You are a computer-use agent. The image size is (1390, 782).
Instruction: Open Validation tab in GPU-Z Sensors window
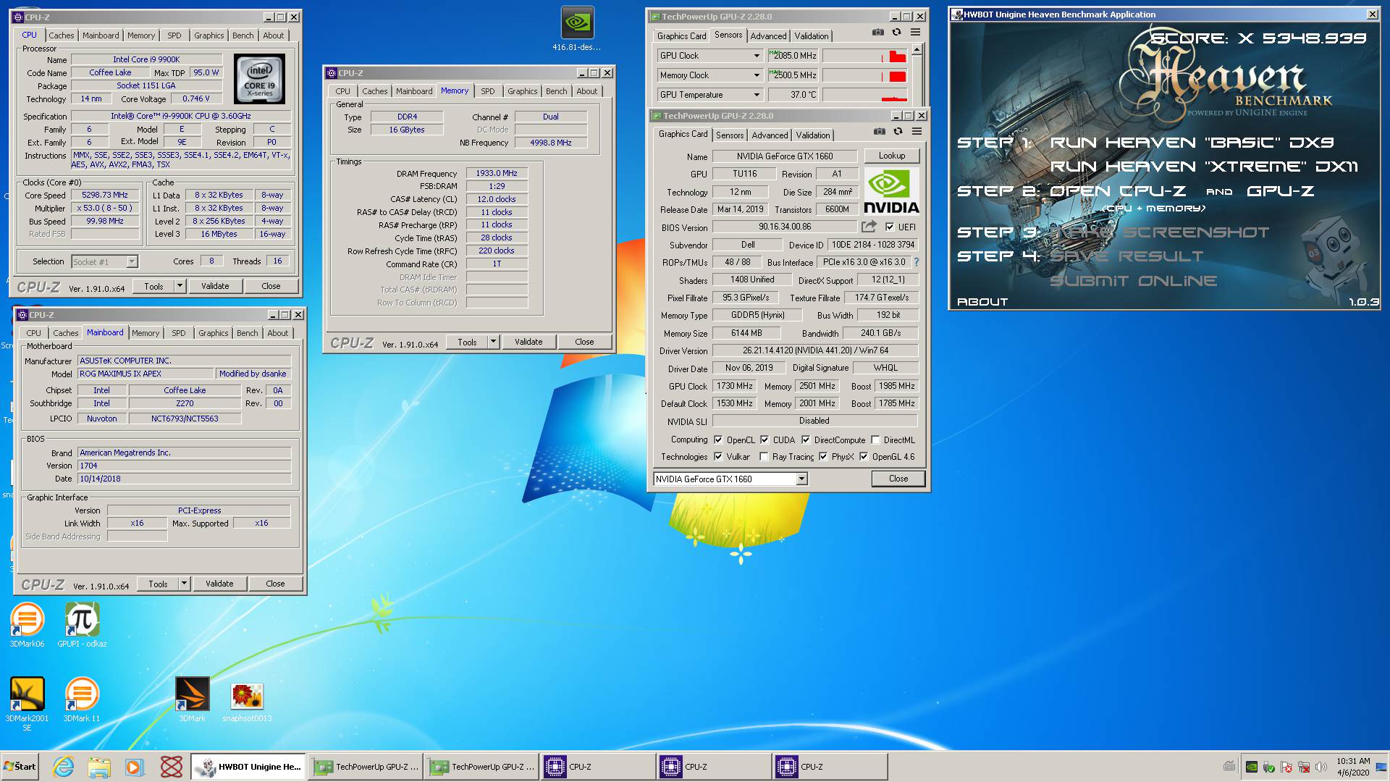[812, 36]
